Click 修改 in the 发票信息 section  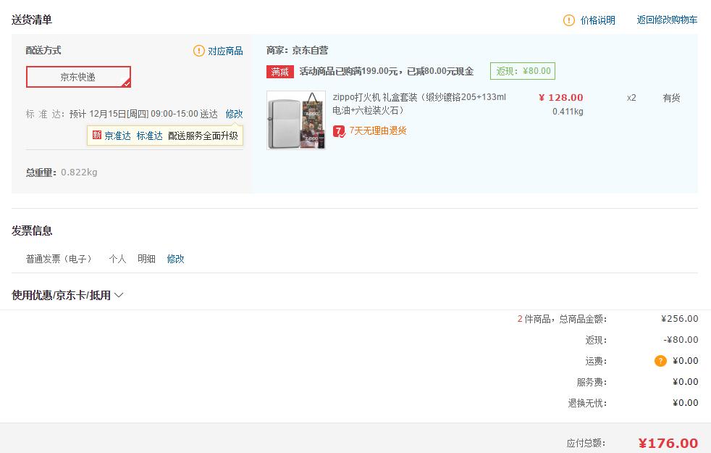[x=175, y=259]
